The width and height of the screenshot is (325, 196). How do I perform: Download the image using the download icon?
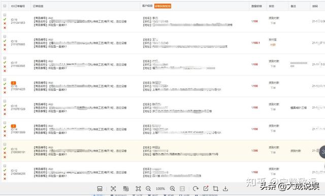tap(225, 188)
